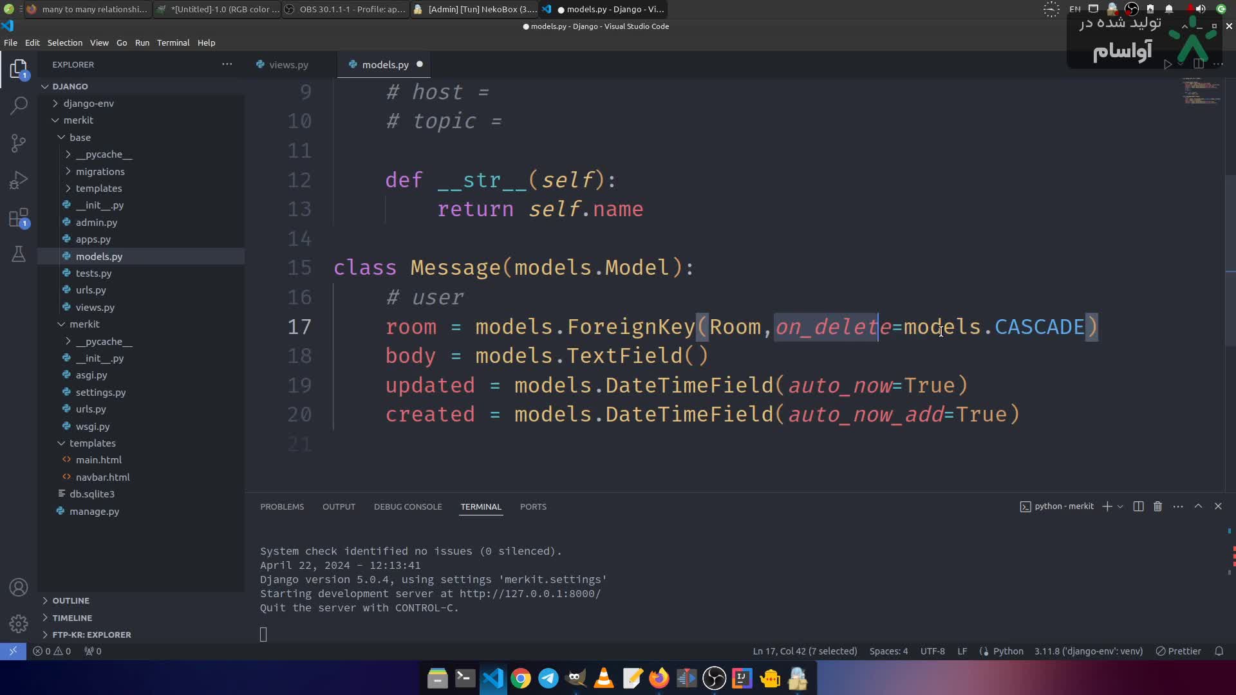1236x695 pixels.
Task: Open Testing flask icon in activity bar
Action: click(19, 255)
